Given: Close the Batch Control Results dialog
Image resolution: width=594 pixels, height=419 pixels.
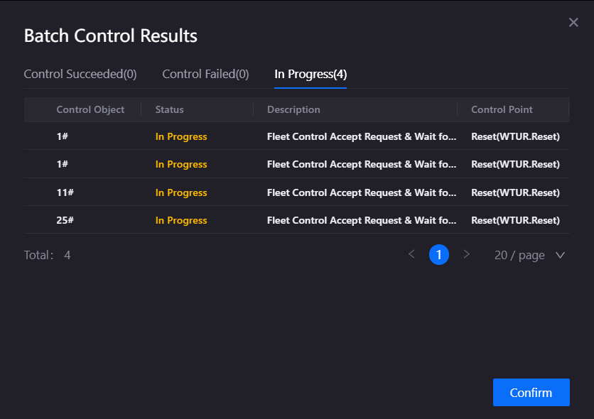Looking at the screenshot, I should pyautogui.click(x=573, y=22).
